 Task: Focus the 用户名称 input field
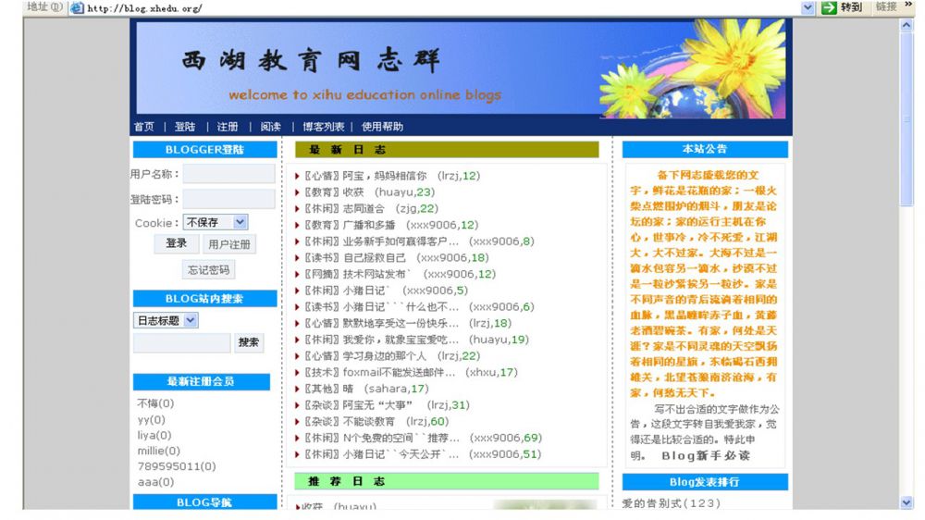[x=228, y=174]
